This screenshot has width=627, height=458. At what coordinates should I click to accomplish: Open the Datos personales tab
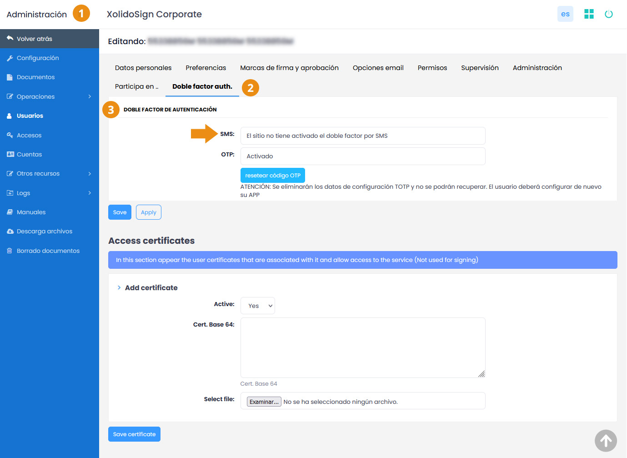click(143, 68)
